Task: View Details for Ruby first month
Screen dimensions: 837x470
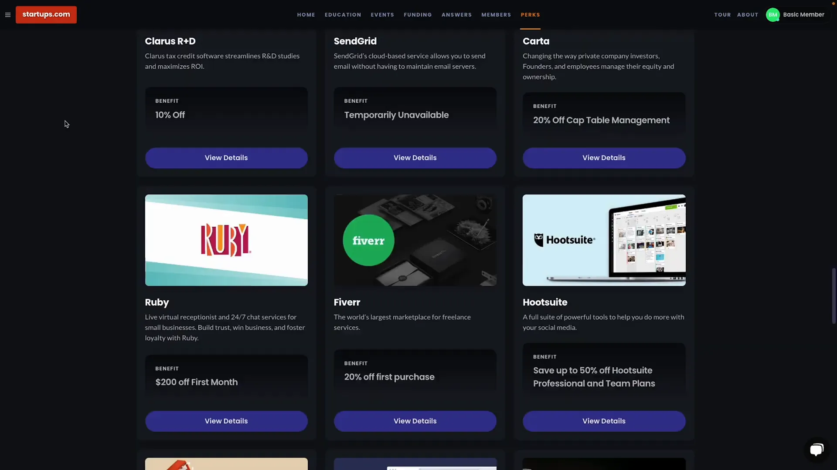Action: pyautogui.click(x=226, y=421)
